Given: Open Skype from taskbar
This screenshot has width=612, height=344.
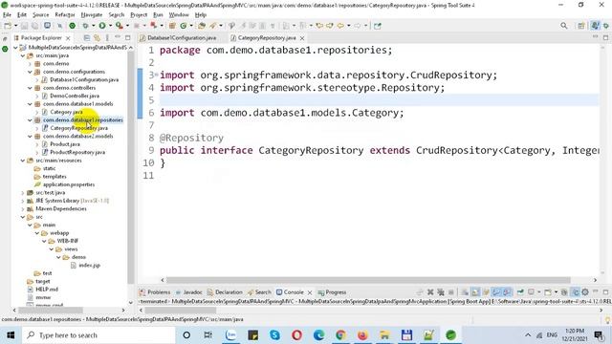Looking at the screenshot, I should click(274, 335).
